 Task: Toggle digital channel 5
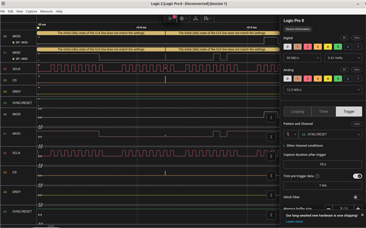(x=338, y=47)
